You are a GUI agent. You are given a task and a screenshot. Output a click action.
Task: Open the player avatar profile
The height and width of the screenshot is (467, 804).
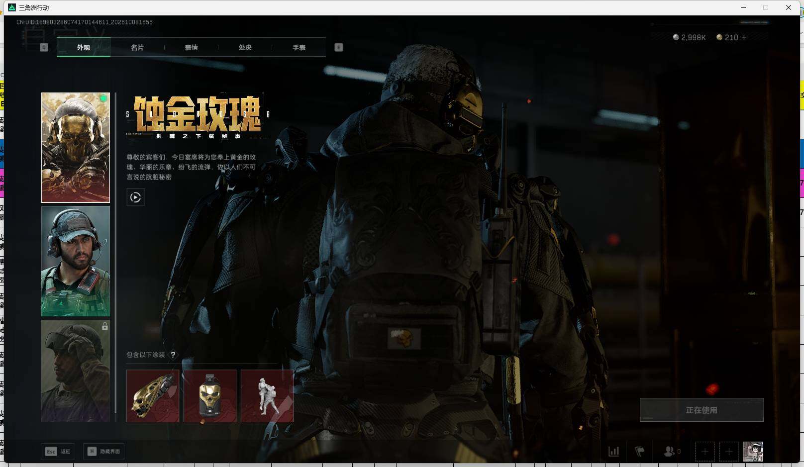(x=753, y=452)
